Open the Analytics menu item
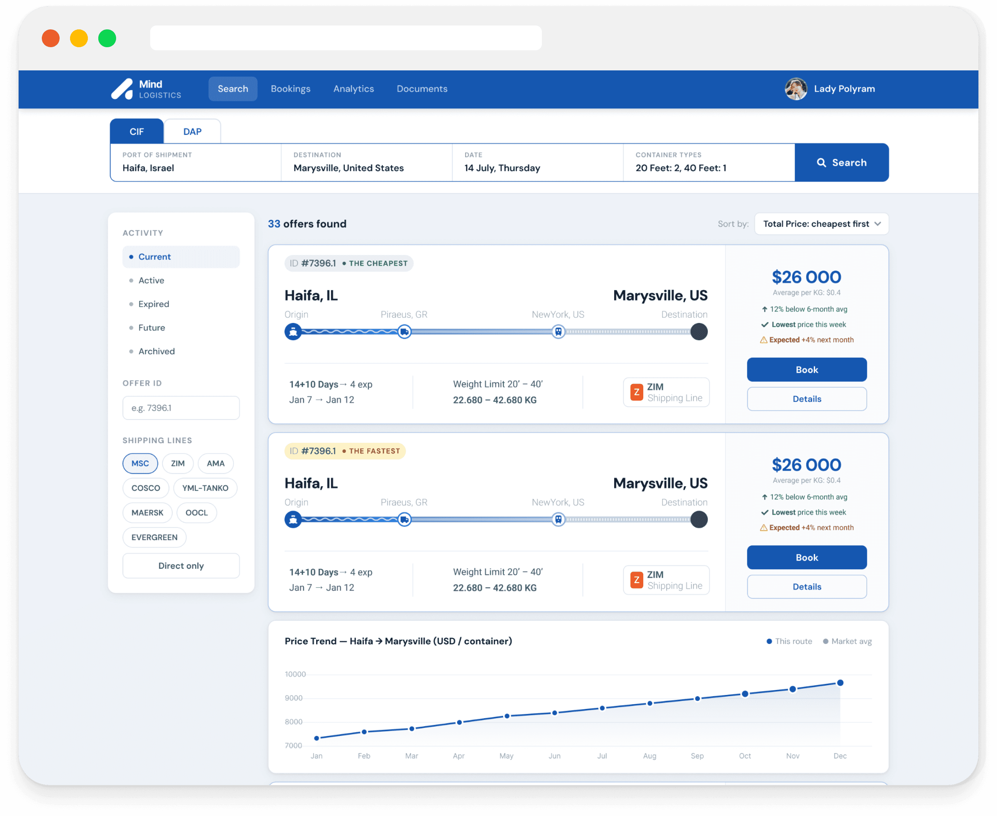The height and width of the screenshot is (816, 997). 353,89
